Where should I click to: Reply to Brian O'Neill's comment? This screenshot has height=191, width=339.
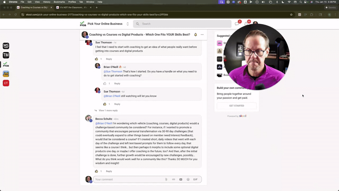coord(117,83)
